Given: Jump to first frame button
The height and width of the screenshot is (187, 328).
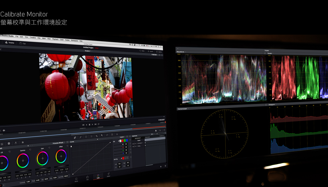Looking at the screenshot, I should pyautogui.click(x=83, y=125).
